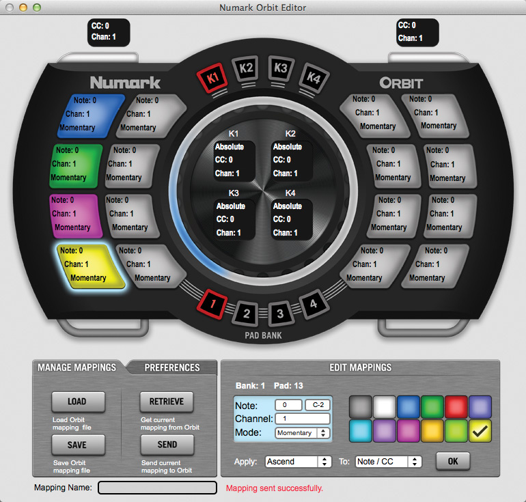Select the right-side third-row inner pad

click(x=393, y=216)
